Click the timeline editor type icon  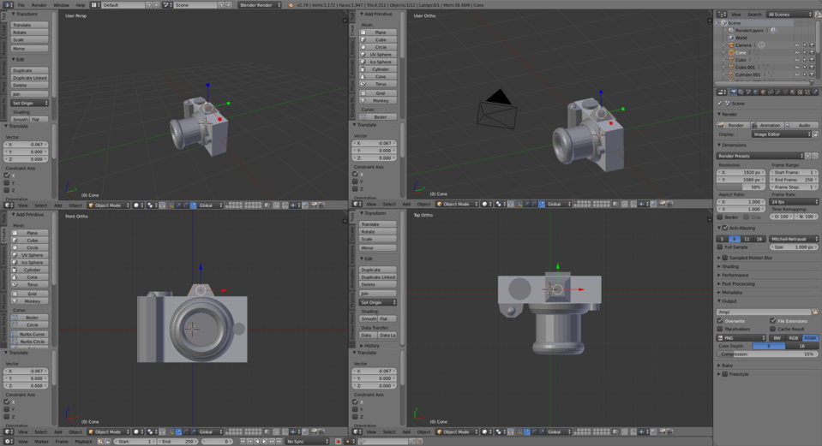[9, 441]
